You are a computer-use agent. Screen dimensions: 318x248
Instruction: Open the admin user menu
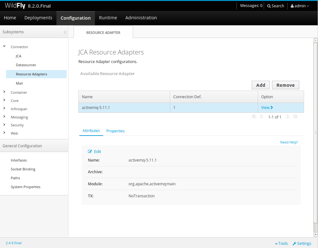coord(299,6)
